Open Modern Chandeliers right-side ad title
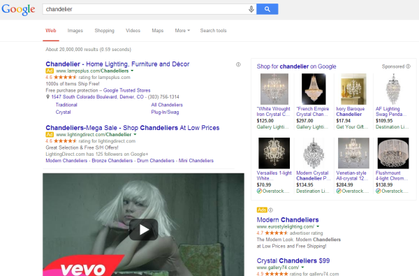The image size is (419, 276). (x=288, y=220)
